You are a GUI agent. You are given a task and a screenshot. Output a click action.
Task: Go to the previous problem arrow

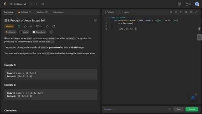pyautogui.click(x=31, y=4)
